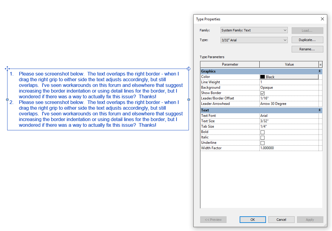
Task: Collapse the Text section chevron
Action: click(x=319, y=110)
